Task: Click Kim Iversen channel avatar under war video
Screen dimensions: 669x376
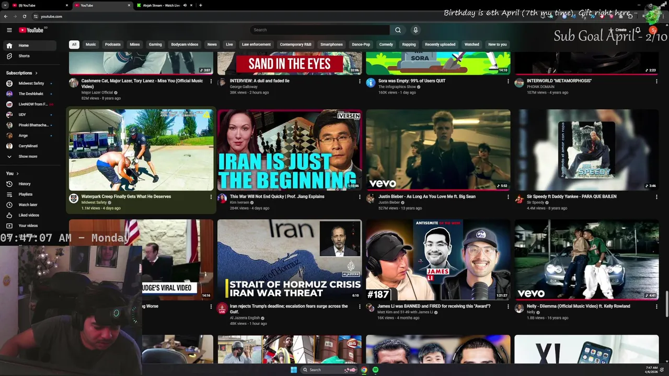Action: [222, 198]
